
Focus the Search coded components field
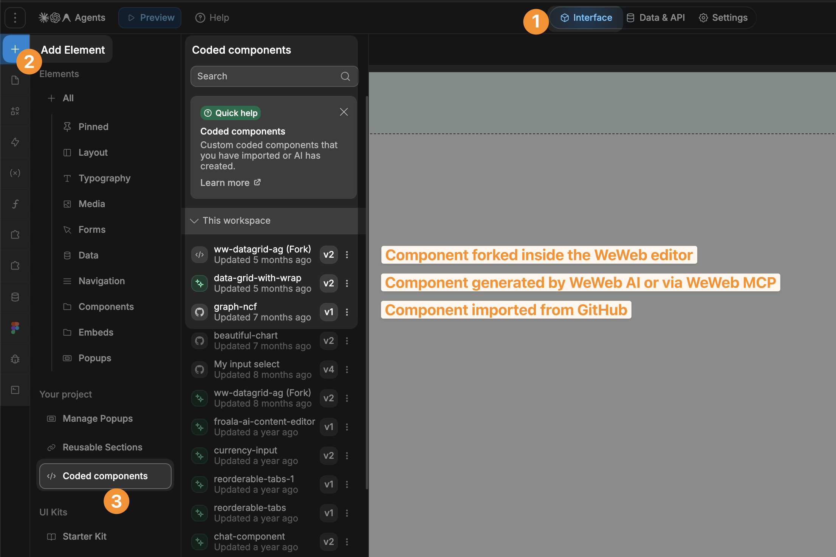[x=274, y=76]
